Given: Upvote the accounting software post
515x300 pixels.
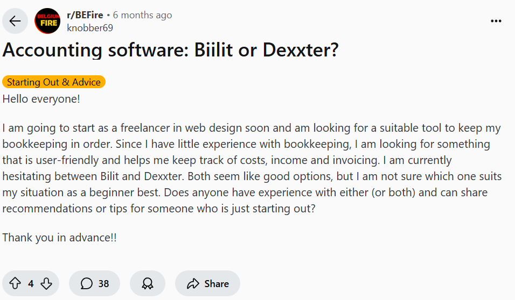Looking at the screenshot, I should pos(15,283).
